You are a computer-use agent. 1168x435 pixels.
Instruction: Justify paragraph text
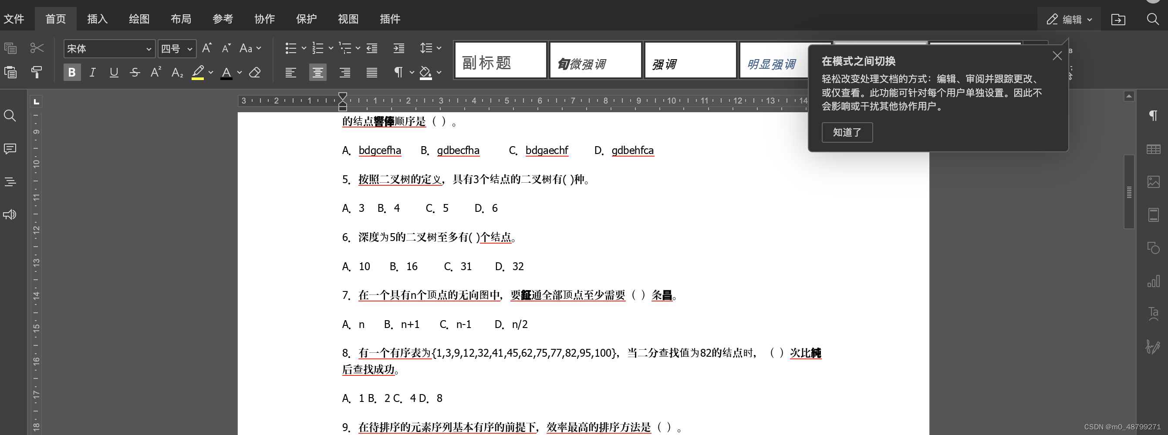click(372, 72)
